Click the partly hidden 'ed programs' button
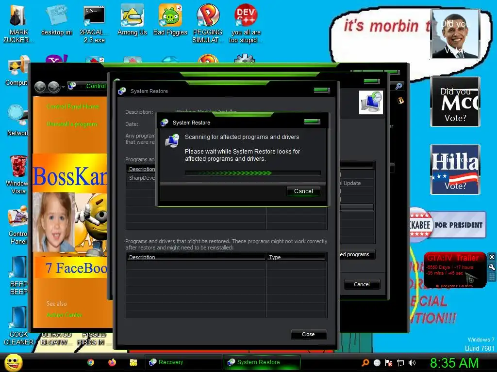Screen dimensions: 497x372 click(357, 254)
